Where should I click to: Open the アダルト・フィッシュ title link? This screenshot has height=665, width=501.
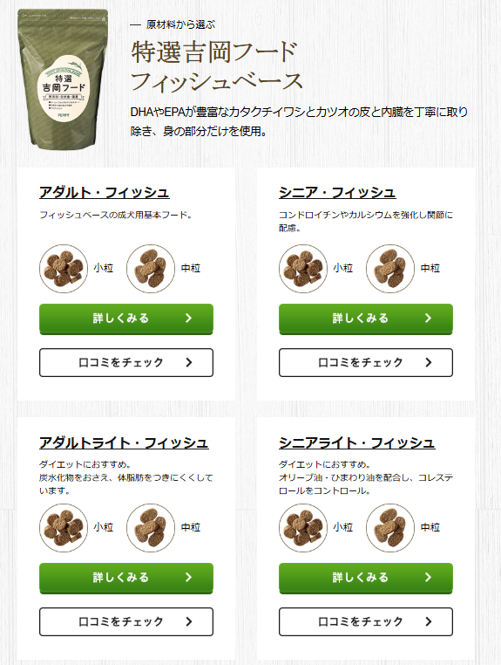(105, 193)
